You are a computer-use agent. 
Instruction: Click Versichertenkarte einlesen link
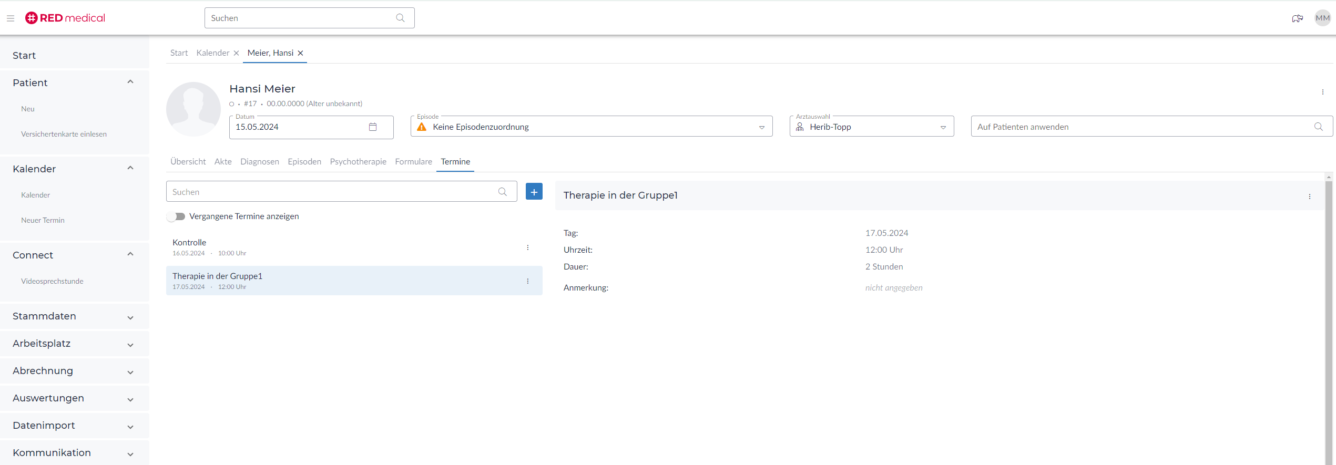coord(64,134)
